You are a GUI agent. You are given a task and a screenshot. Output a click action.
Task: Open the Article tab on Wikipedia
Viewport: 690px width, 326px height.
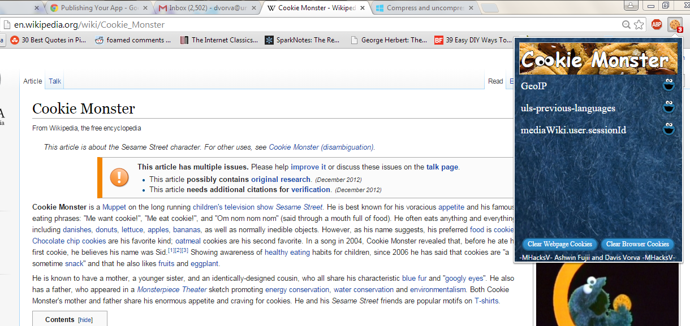(x=33, y=81)
